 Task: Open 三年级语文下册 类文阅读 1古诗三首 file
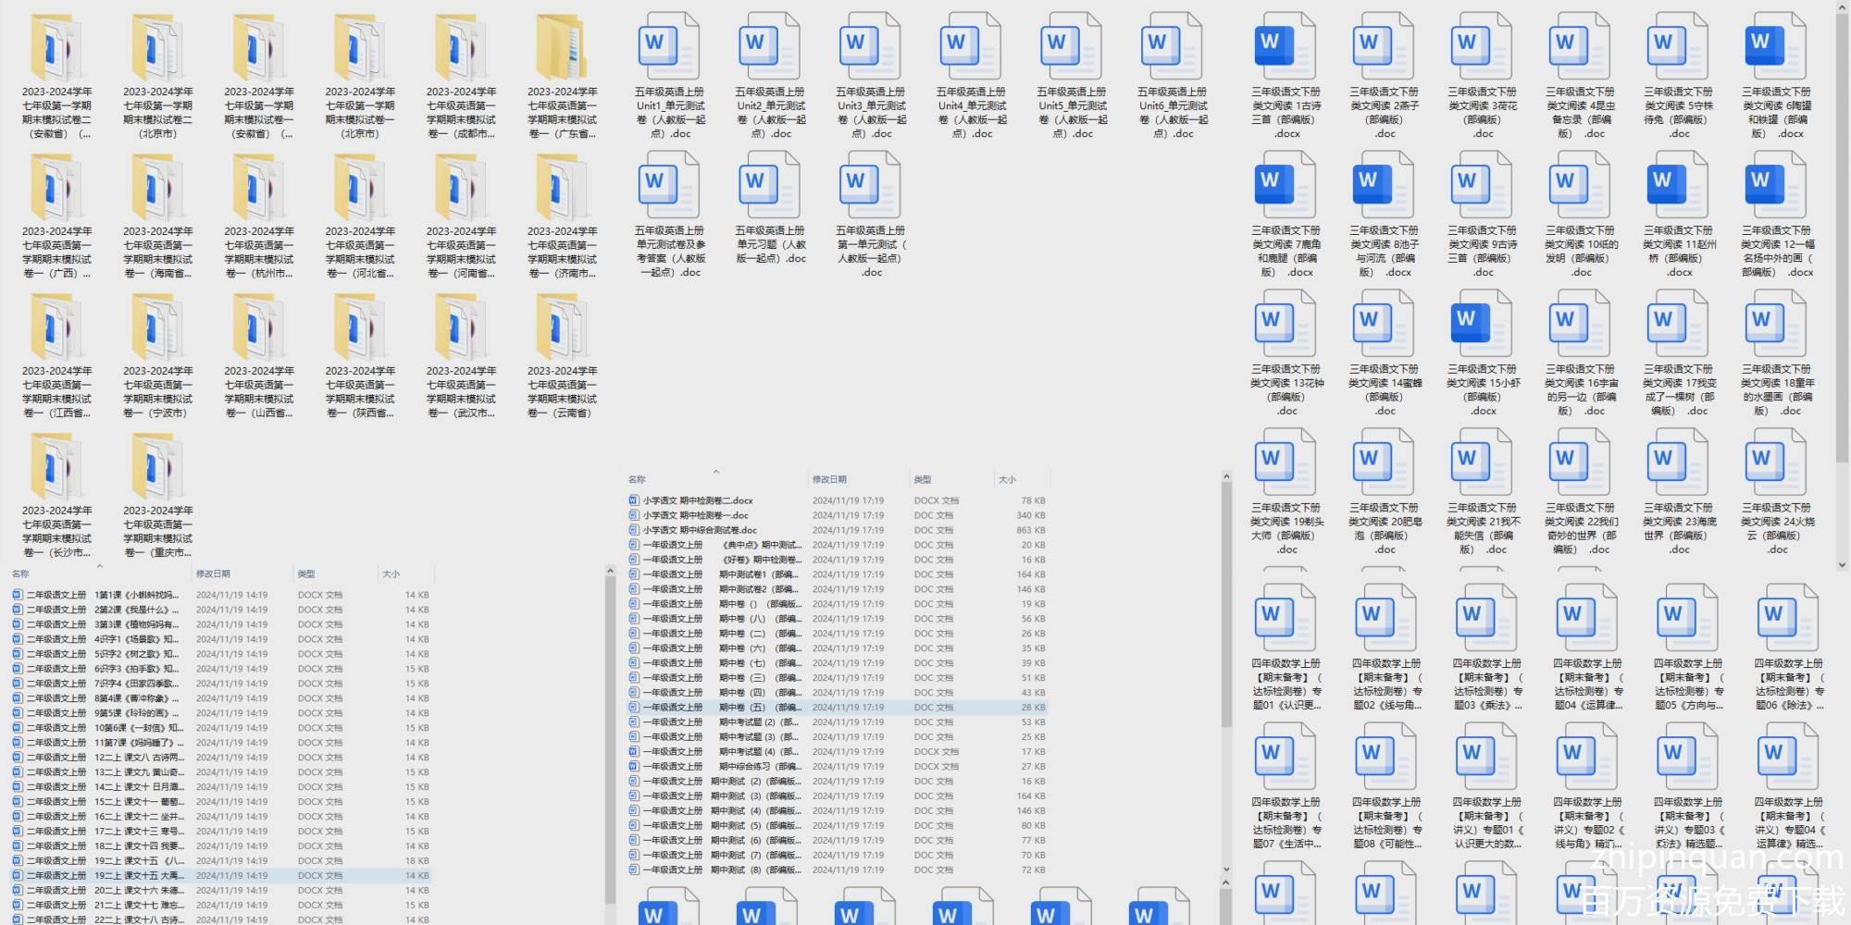click(1286, 46)
